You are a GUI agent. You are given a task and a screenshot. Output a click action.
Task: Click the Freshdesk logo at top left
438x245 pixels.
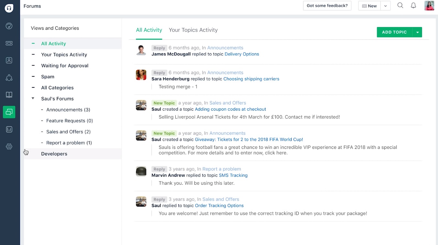pos(9,8)
